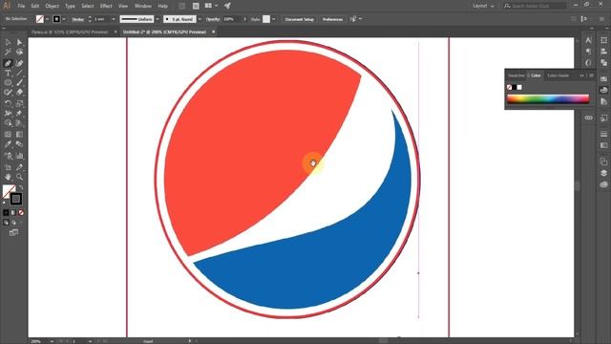This screenshot has width=611, height=344.
Task: Click the Document Setup button
Action: 299,19
